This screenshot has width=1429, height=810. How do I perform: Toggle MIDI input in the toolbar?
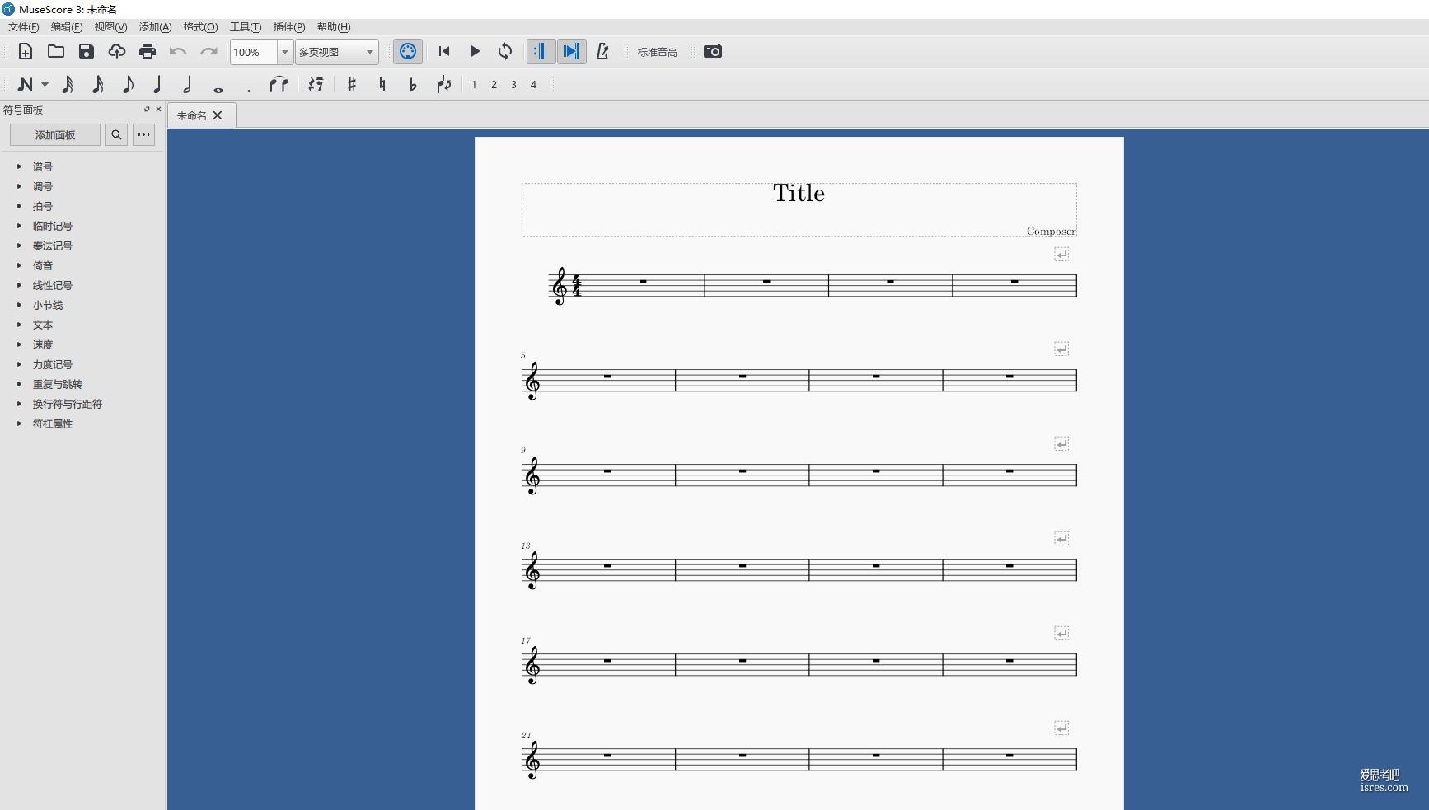coord(408,52)
